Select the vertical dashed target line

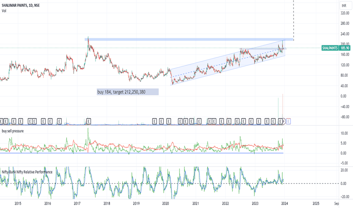(293, 20)
